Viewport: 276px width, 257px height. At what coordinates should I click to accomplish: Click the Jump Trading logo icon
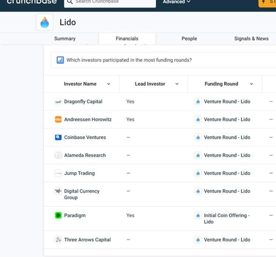coord(58,173)
